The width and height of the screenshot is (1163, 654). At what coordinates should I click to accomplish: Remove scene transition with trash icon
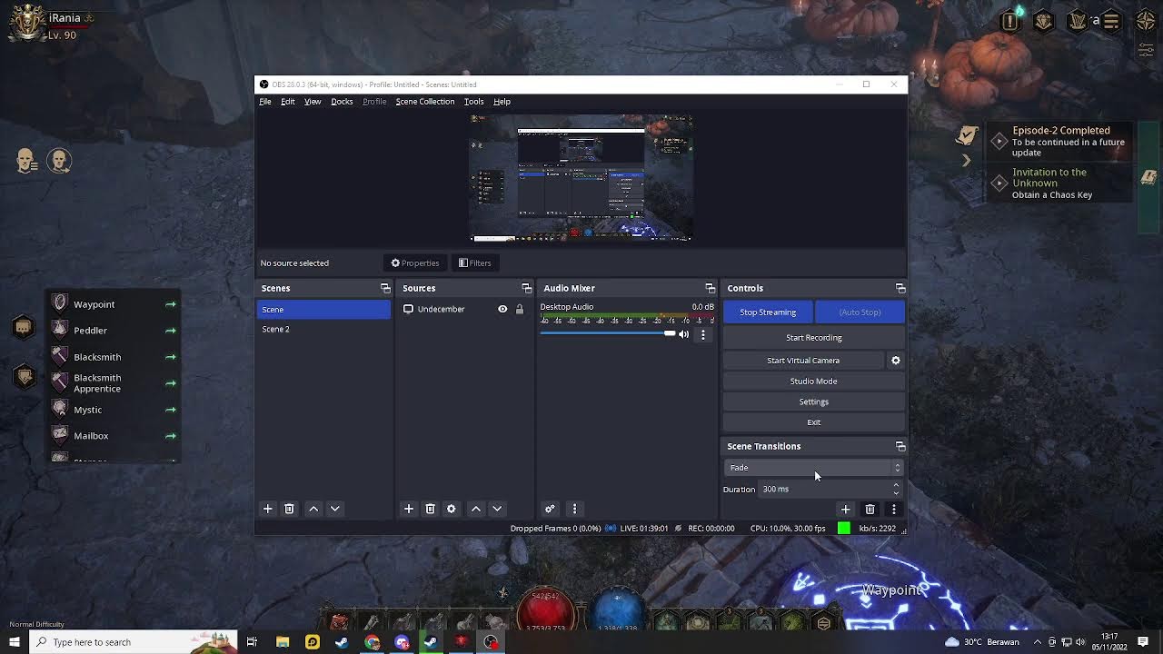(x=870, y=510)
